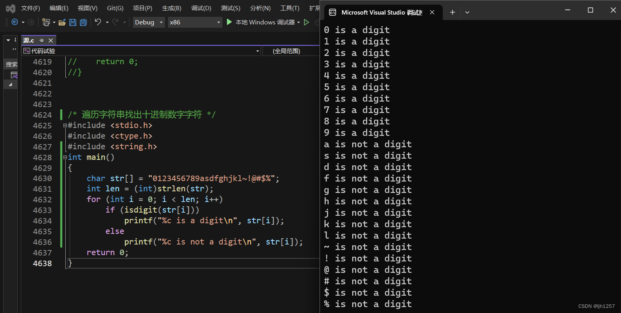
Task: Click console output '0 is a digit'
Action: [x=357, y=30]
